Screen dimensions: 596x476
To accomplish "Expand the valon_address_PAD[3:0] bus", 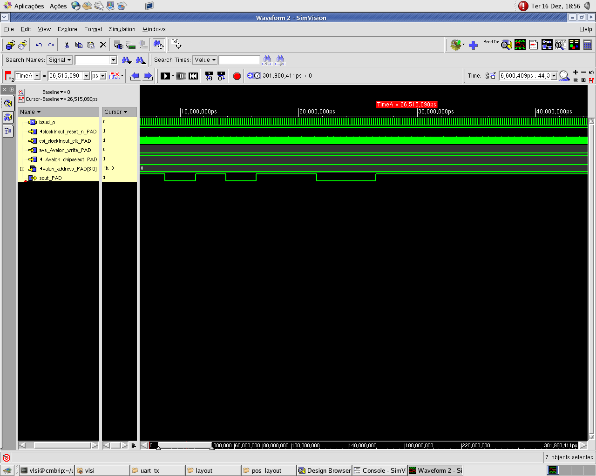I will 22,169.
